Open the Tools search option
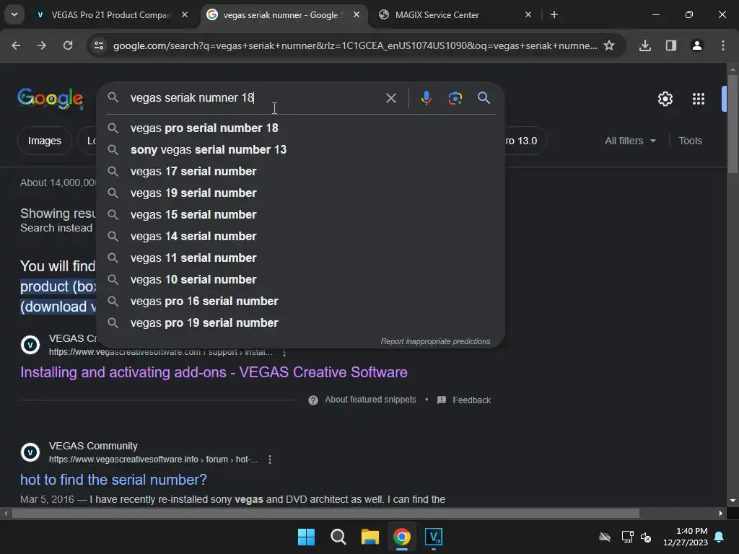This screenshot has width=739, height=554. pos(690,141)
